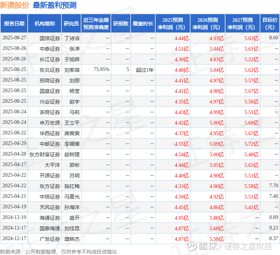
Task: Click analyst name 张潇
Action: [x=75, y=49]
